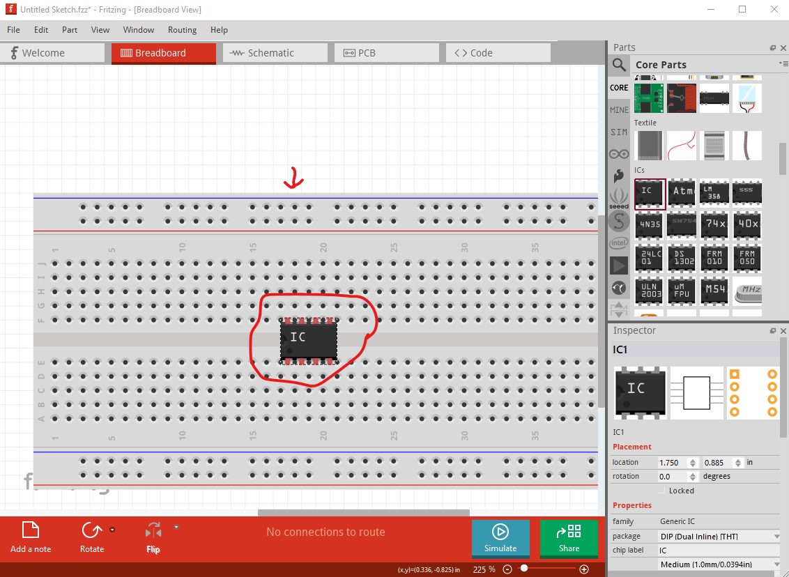Open the Routing menu
Viewport: 789px width, 577px height.
(182, 30)
